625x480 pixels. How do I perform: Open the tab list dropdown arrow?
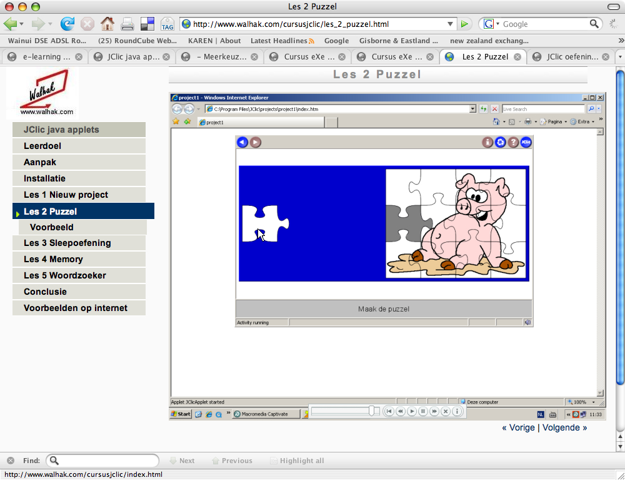coord(620,57)
